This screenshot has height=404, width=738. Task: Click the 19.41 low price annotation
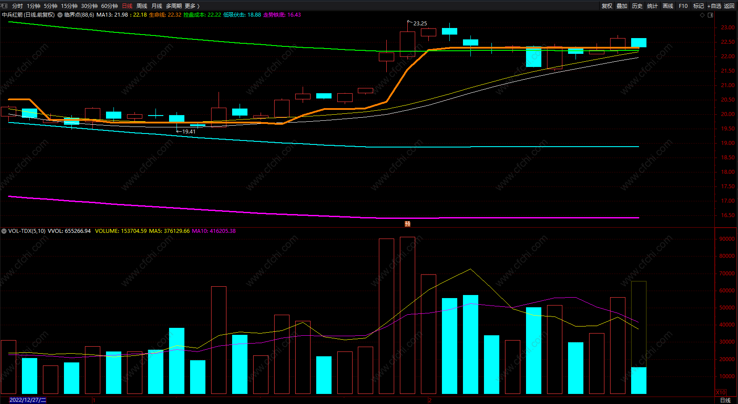[x=189, y=132]
